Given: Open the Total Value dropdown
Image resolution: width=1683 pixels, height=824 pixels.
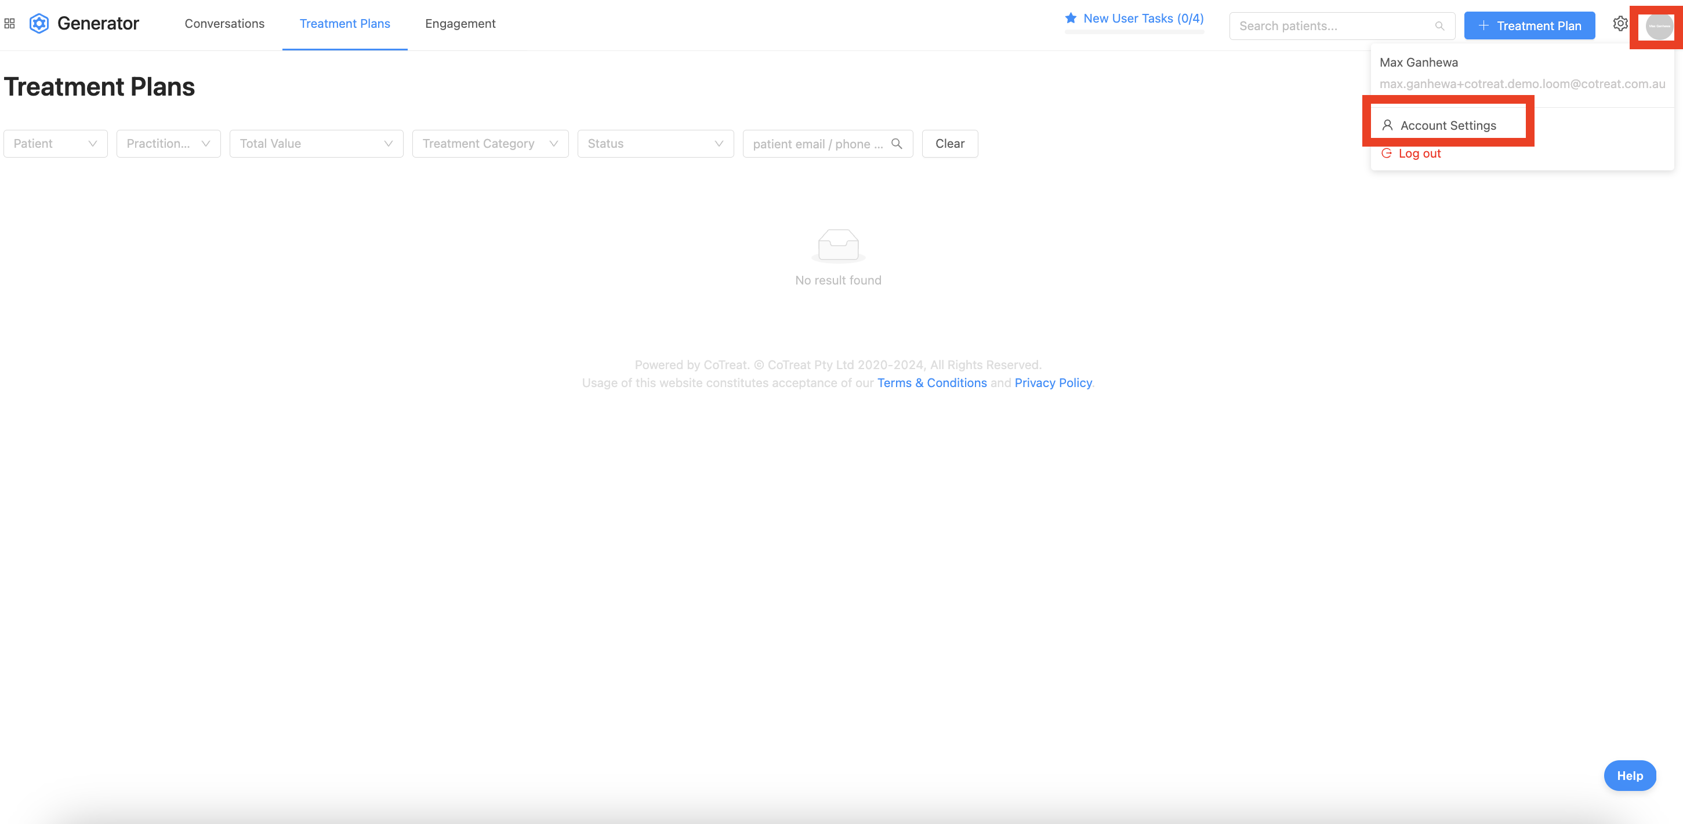Looking at the screenshot, I should click(316, 143).
